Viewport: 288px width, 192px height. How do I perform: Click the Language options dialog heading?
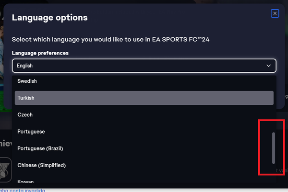(50, 18)
